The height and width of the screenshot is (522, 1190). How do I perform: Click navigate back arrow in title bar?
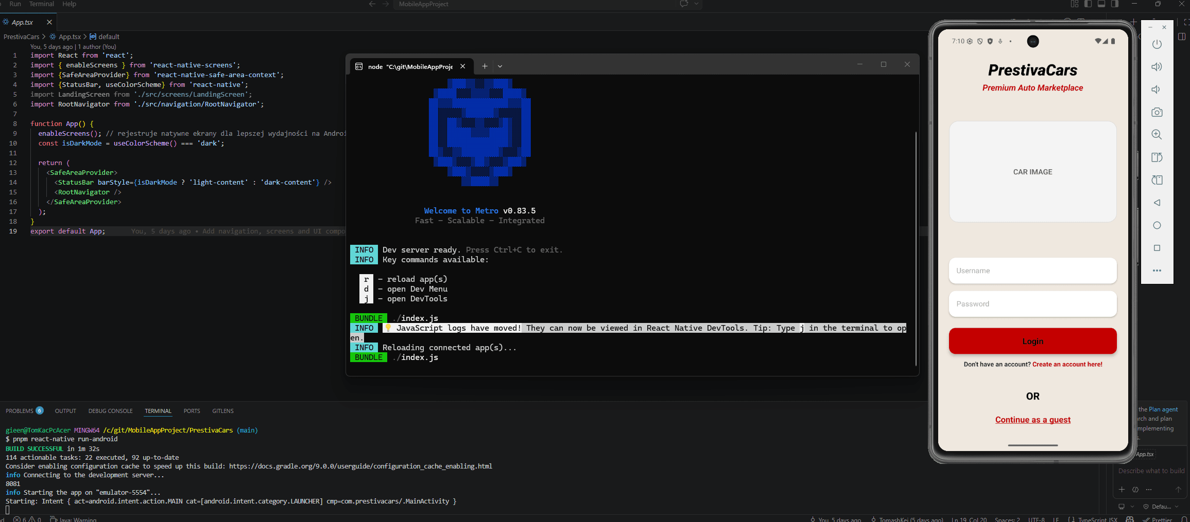[372, 4]
